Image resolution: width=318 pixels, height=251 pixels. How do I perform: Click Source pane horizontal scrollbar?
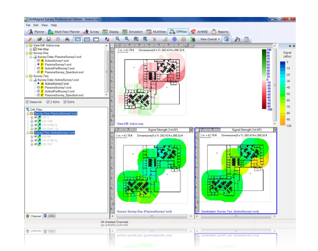click(x=152, y=216)
